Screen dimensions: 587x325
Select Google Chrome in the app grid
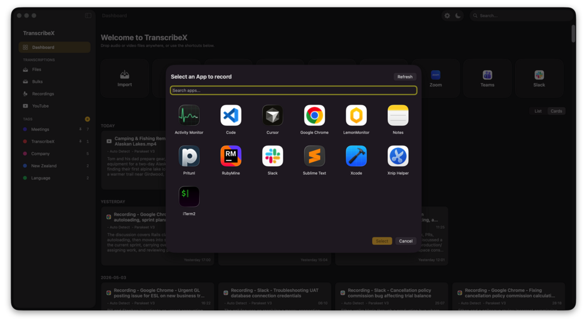(x=314, y=115)
